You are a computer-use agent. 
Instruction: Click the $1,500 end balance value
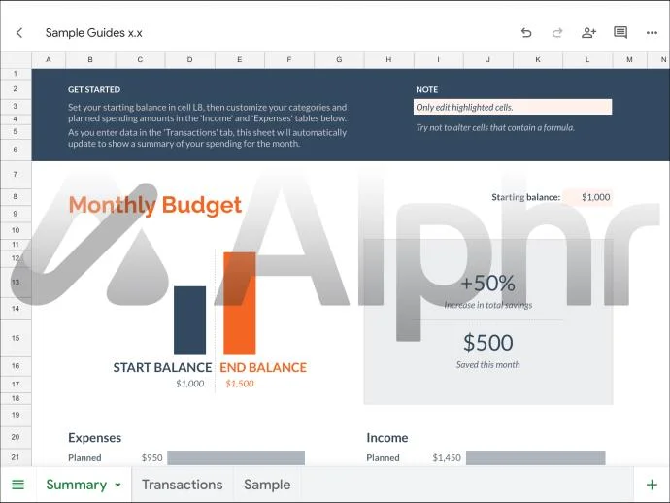pos(240,384)
